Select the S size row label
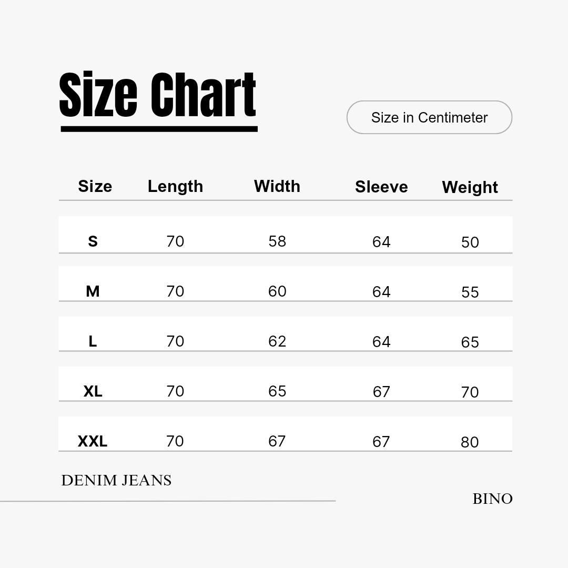Viewport: 568px width, 568px height. [x=93, y=241]
